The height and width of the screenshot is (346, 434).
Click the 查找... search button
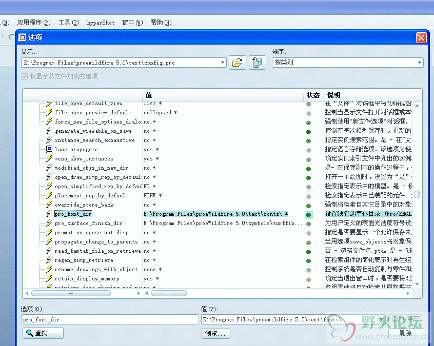tap(43, 333)
